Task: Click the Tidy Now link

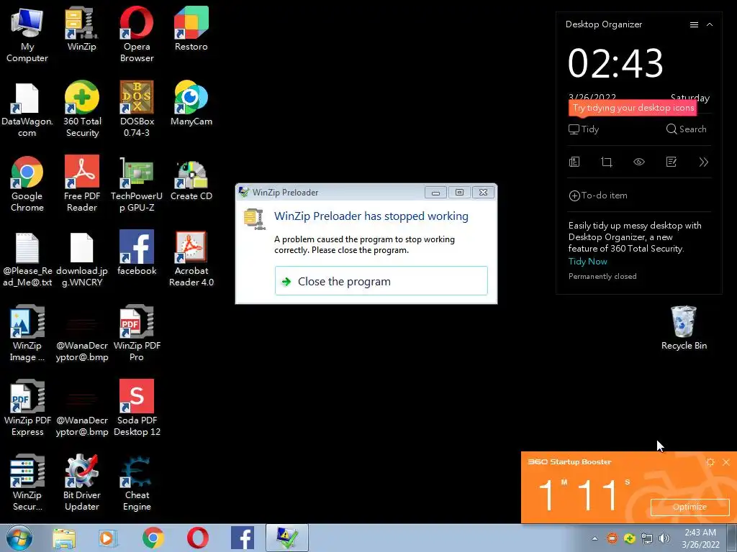Action: click(x=587, y=262)
